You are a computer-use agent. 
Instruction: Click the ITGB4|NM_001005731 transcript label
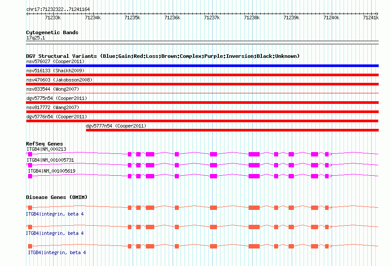51,160
